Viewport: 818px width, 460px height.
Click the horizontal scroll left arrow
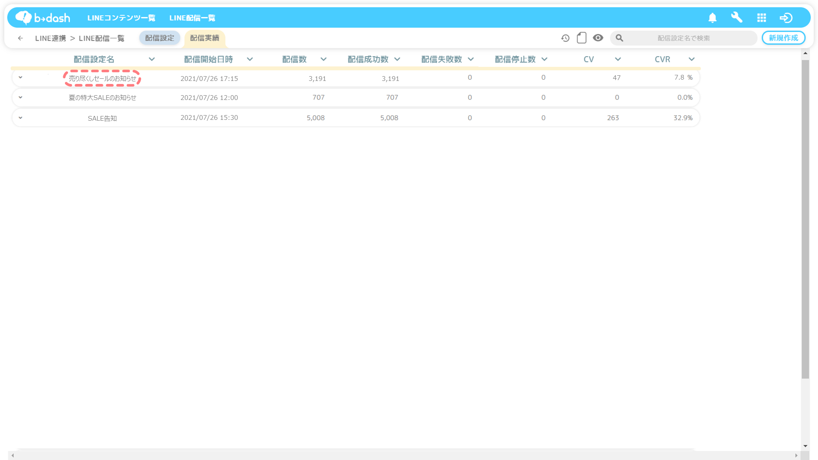pyautogui.click(x=13, y=455)
